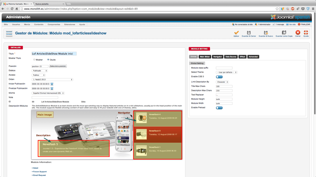The width and height of the screenshot is (316, 177).
Task: Switch to the Effect tab
Action: coord(242,57)
